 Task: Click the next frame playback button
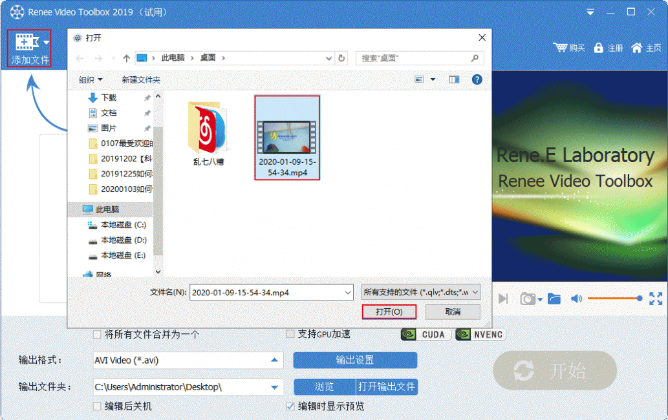click(503, 299)
